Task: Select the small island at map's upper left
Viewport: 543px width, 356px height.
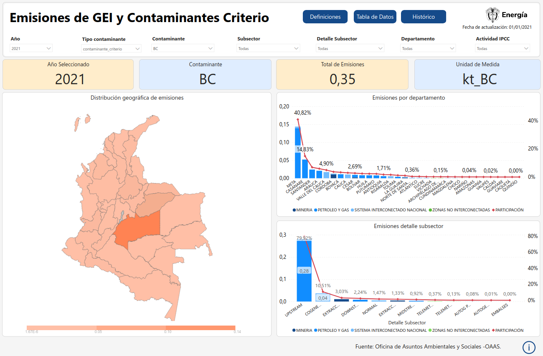Action: (77, 124)
